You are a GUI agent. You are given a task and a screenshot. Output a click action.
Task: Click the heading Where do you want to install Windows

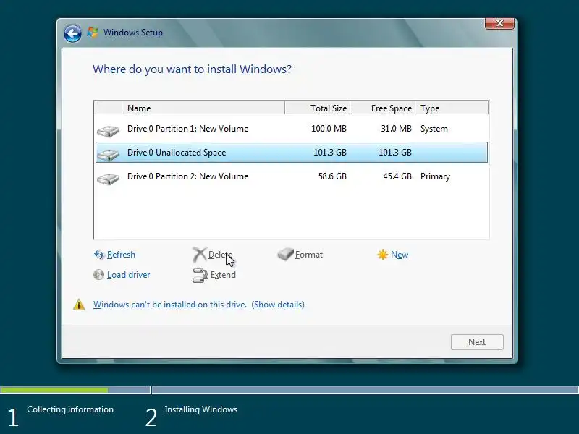pos(192,69)
